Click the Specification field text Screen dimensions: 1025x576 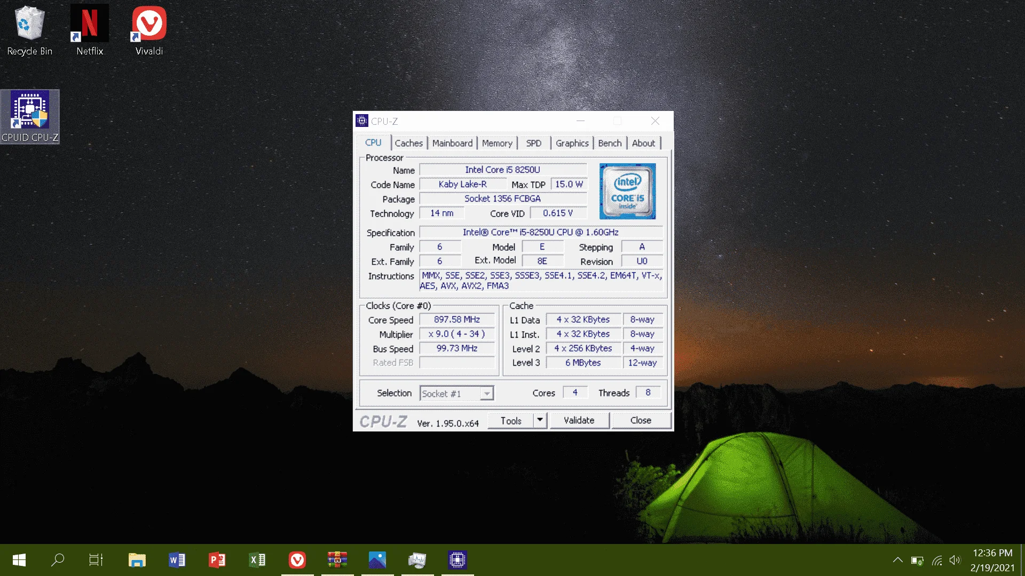[541, 232]
